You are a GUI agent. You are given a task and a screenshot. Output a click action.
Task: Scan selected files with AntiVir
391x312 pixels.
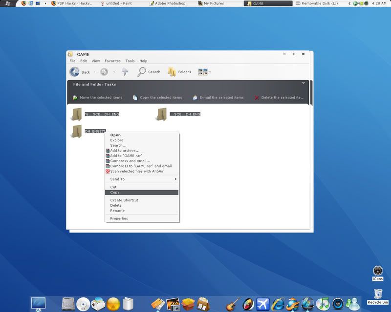tap(142, 172)
